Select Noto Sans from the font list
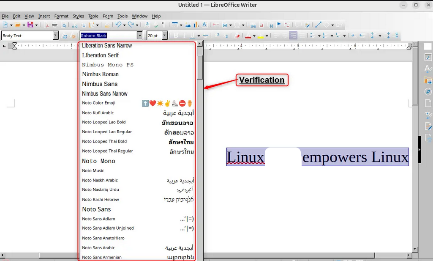433x261 pixels. click(x=96, y=209)
